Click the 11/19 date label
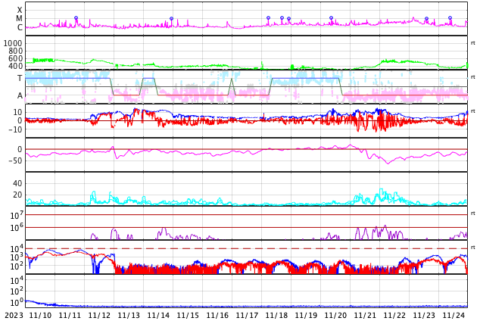 [x=306, y=315]
